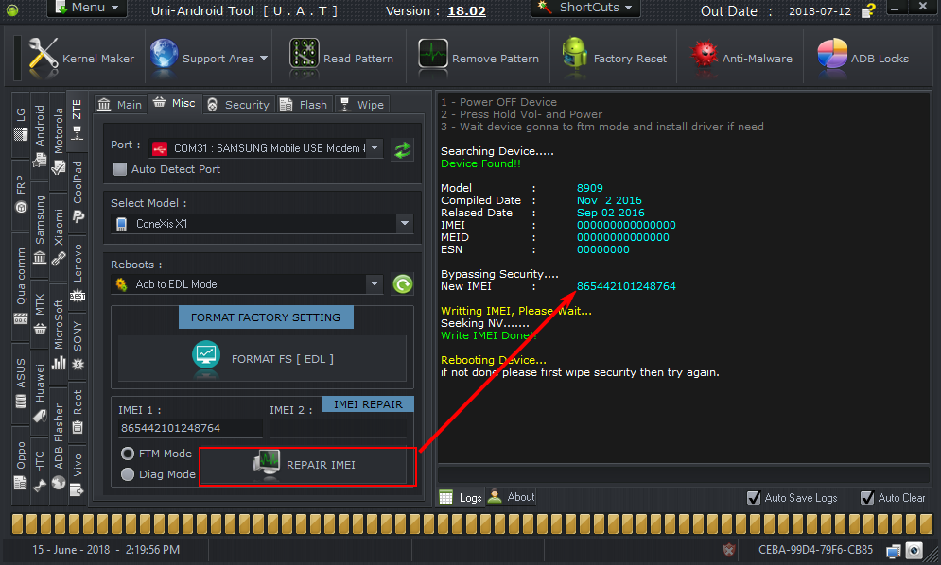Switch to the Misc tab
This screenshot has width=941, height=565.
coord(174,103)
